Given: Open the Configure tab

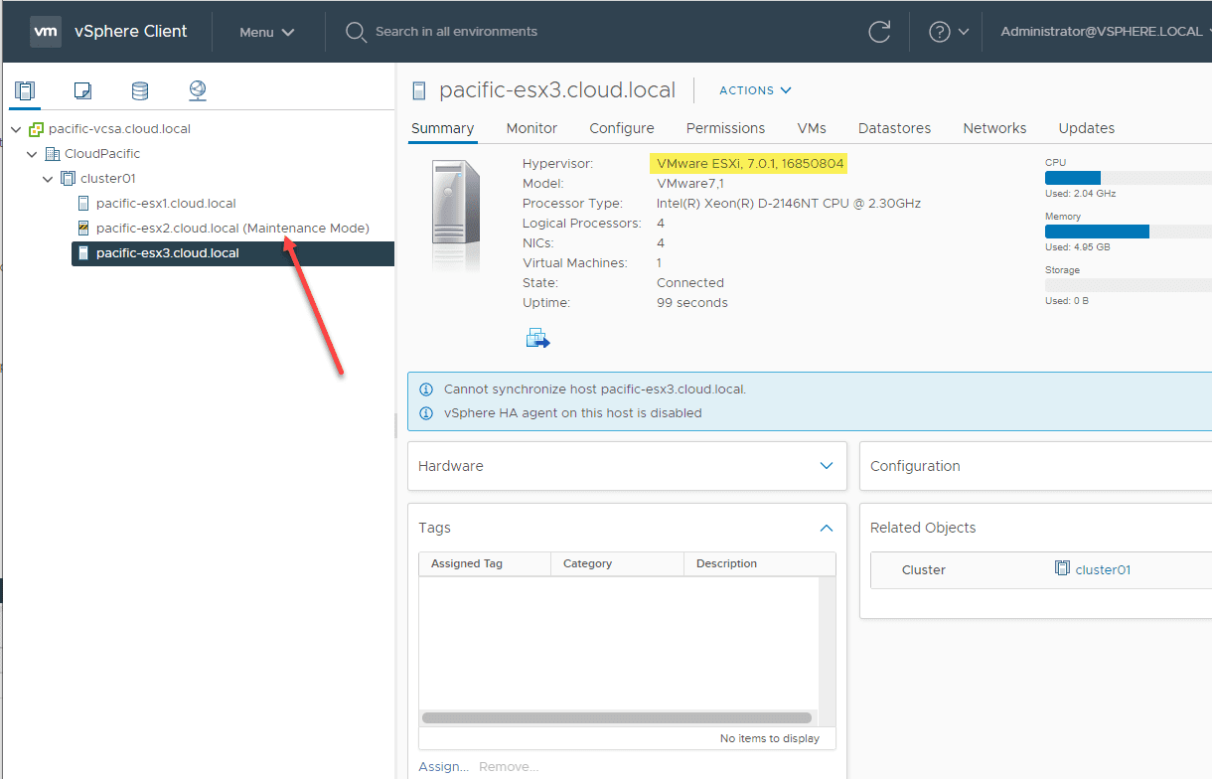Looking at the screenshot, I should 621,128.
